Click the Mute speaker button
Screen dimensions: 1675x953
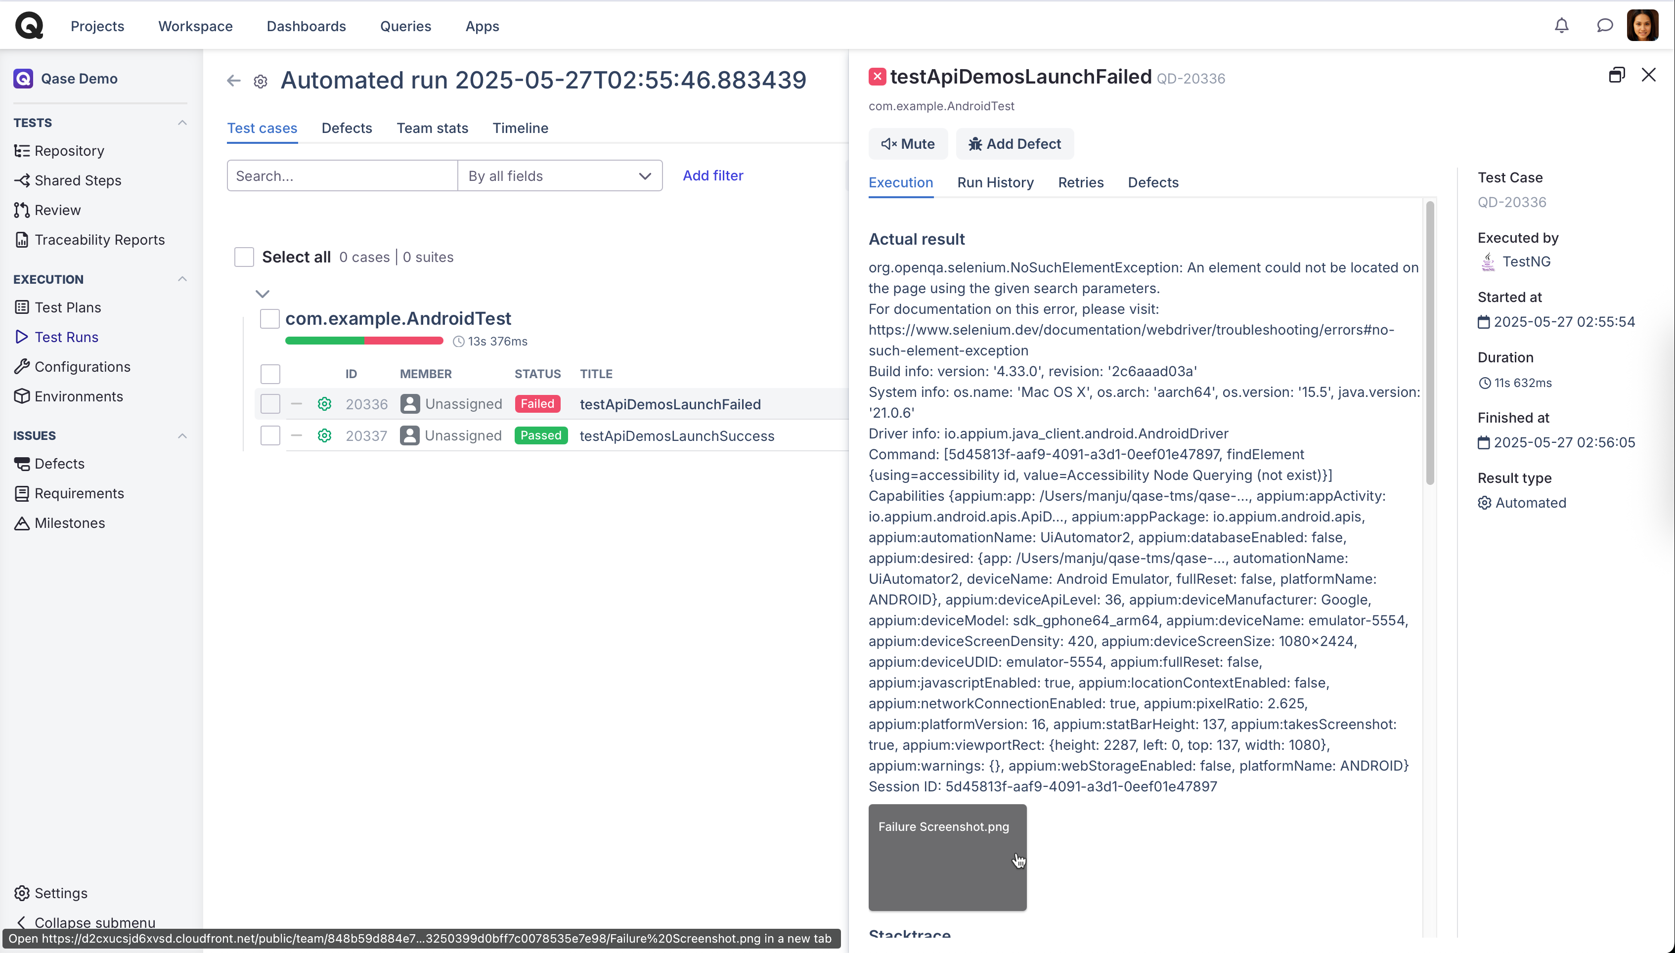tap(907, 144)
